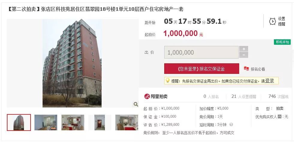Click the question mark icon next to 5分钟
This screenshot has height=142, width=294.
(x=231, y=124)
